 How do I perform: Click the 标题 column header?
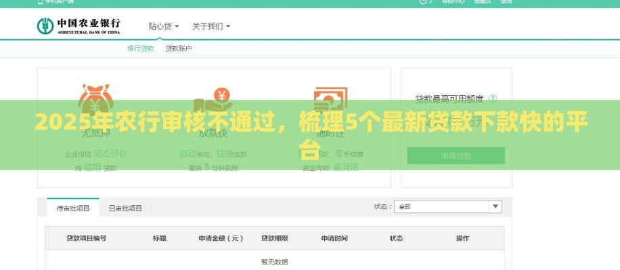159,238
